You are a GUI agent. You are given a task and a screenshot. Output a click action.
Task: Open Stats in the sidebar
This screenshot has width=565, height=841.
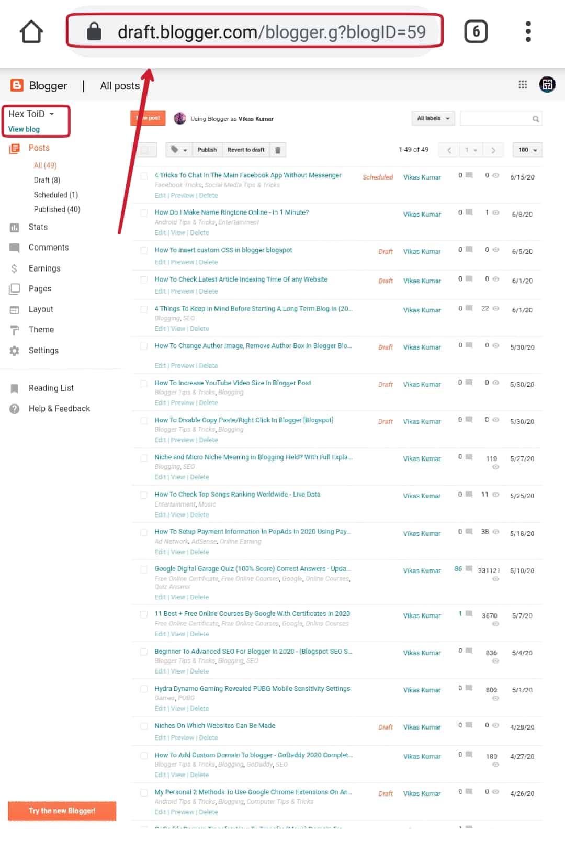(38, 227)
